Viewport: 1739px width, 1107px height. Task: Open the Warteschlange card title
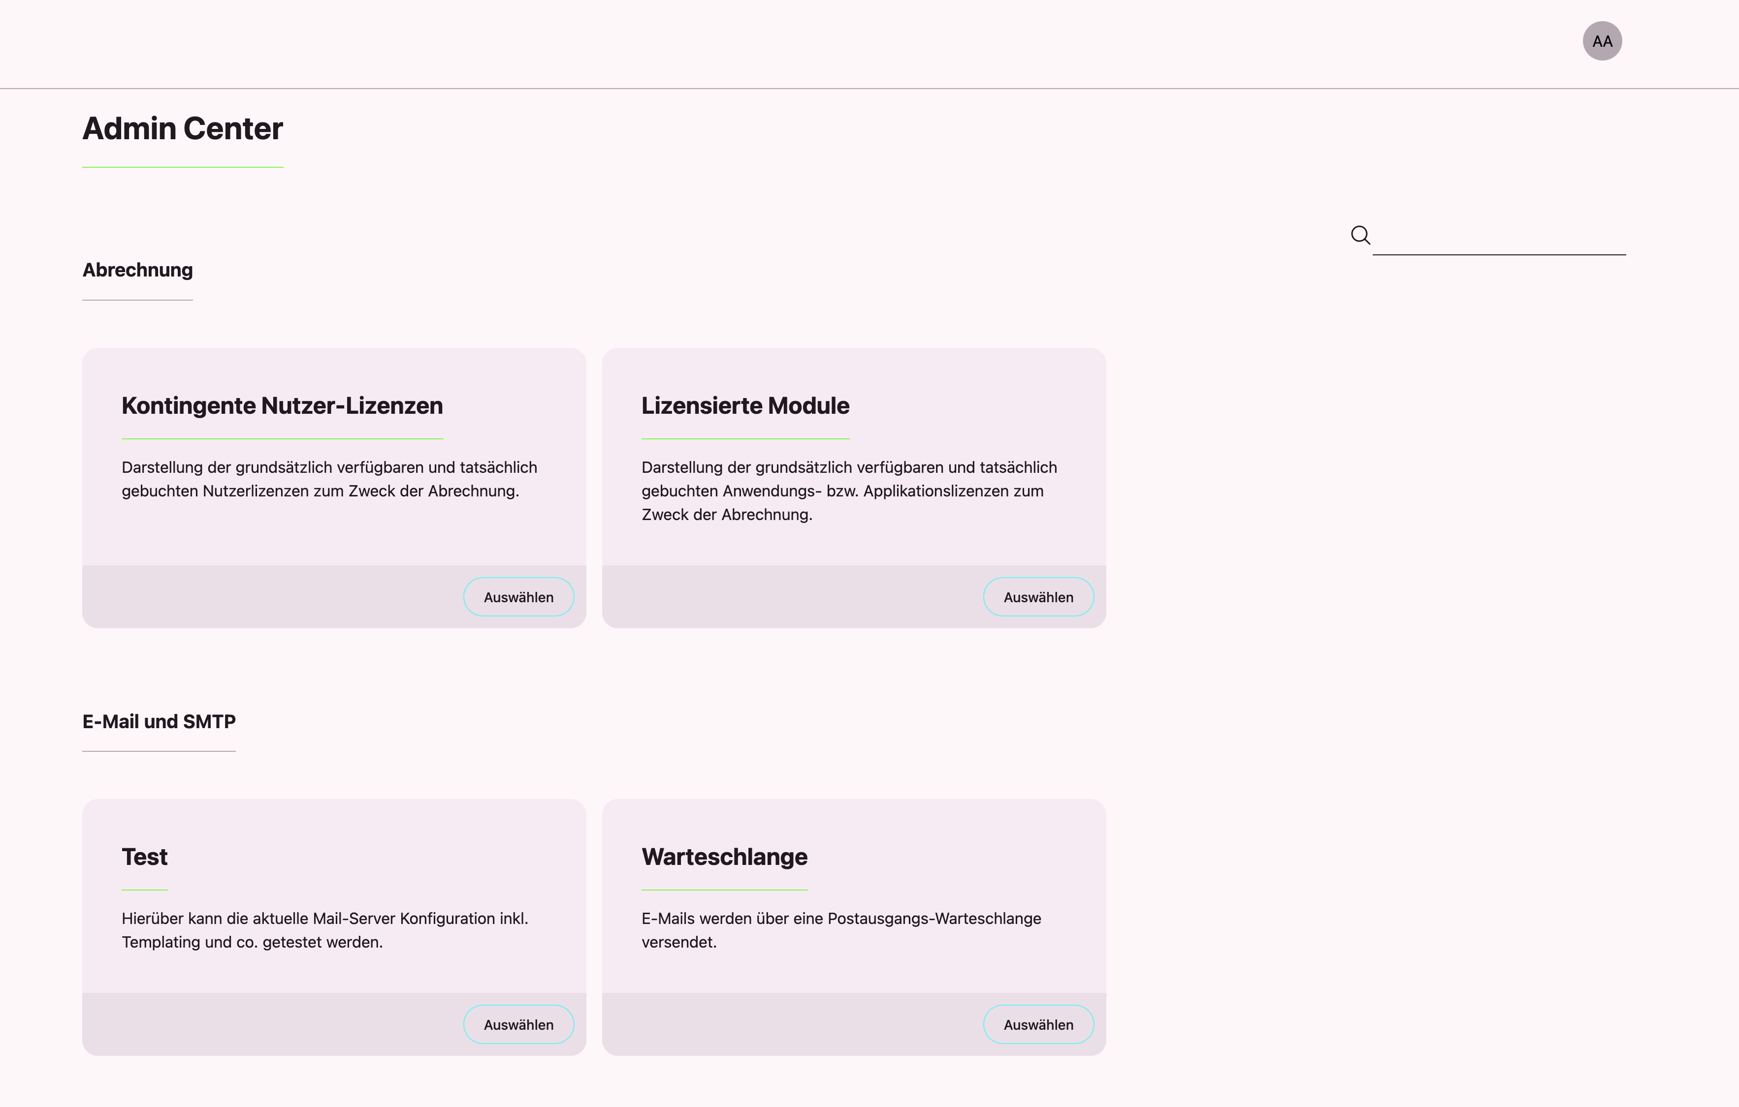click(x=724, y=857)
